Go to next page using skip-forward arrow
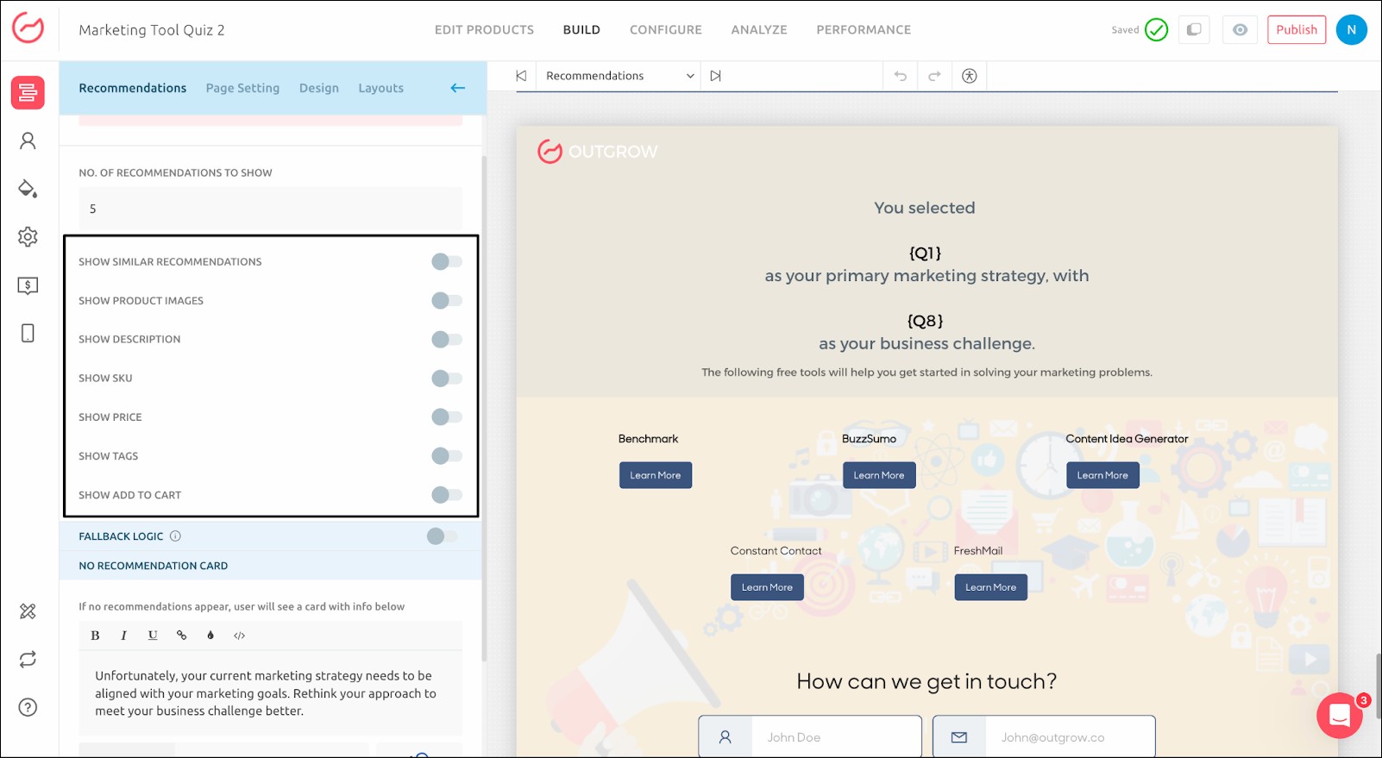 pos(715,76)
